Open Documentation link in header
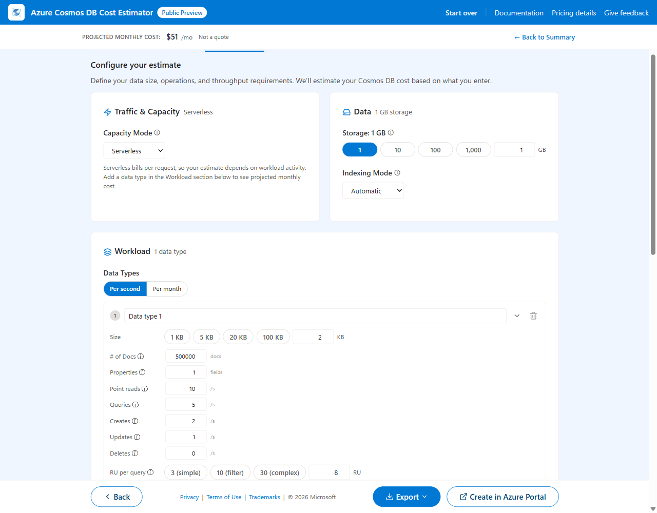 519,13
